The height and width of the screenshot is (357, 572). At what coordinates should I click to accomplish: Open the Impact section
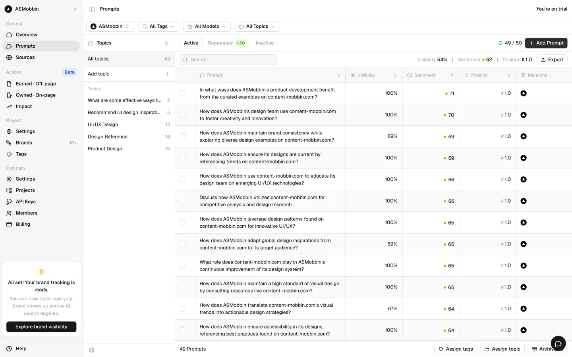click(41, 106)
